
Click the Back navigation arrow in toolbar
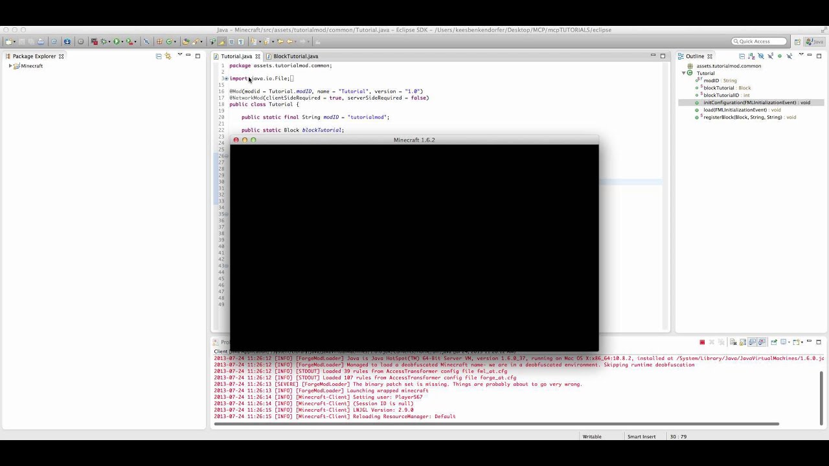290,41
